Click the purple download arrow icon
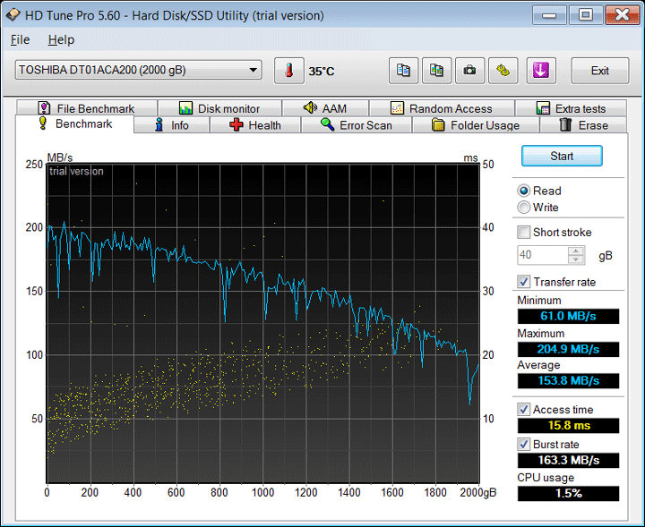 pos(540,71)
